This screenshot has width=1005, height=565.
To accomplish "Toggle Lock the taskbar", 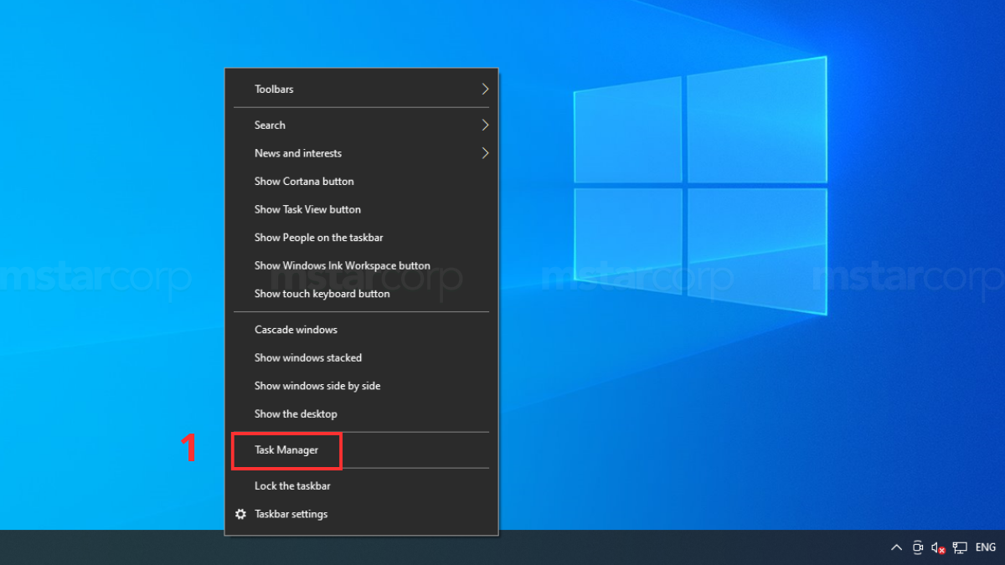I will click(361, 486).
